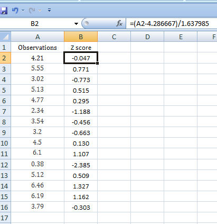The image size is (217, 224).
Task: Open the redo history dropdown arrow
Action: coord(40,11)
